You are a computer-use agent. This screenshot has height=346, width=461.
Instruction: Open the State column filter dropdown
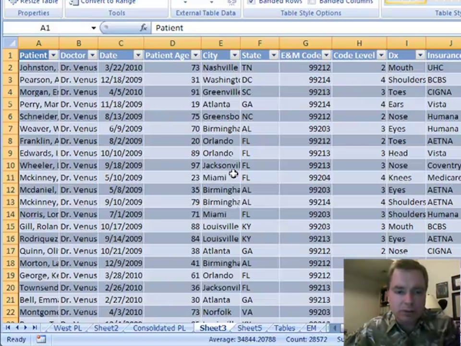[x=274, y=55]
